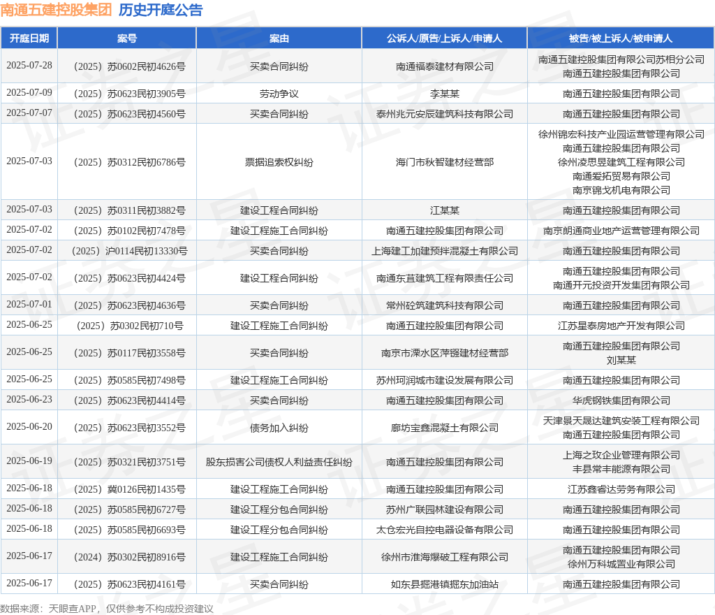Click the 案由 column header
Viewport: 715px width, 615px height.
279,38
